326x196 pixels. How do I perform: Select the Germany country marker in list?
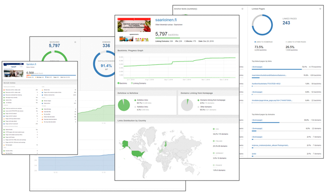[x=214, y=153]
